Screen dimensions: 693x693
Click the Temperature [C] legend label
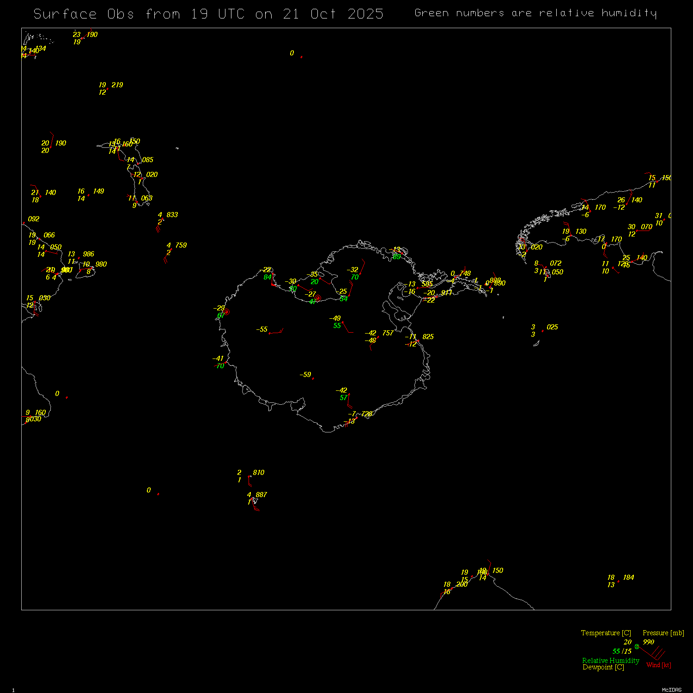coord(606,633)
